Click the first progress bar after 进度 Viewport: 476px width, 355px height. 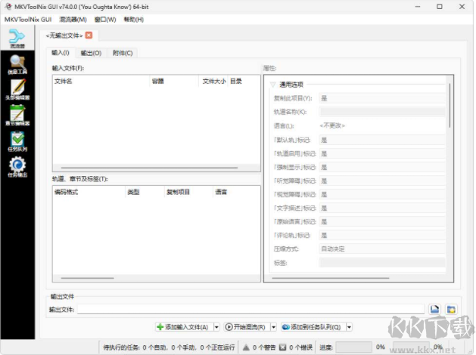[x=353, y=347]
